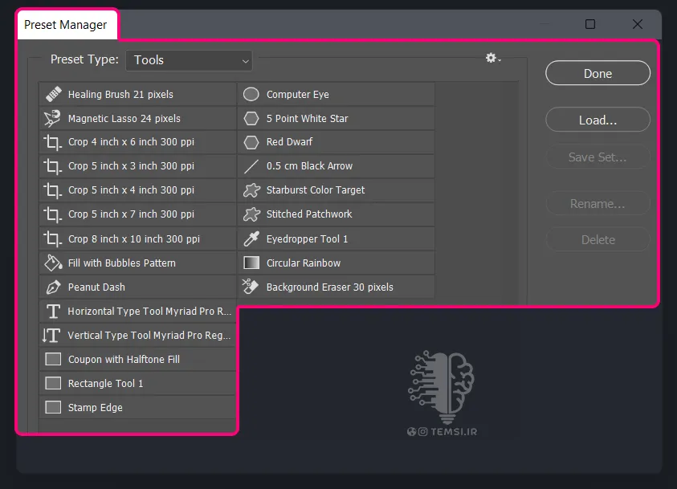677x489 pixels.
Task: Click the Vertical Type Tool icon
Action: coord(51,336)
